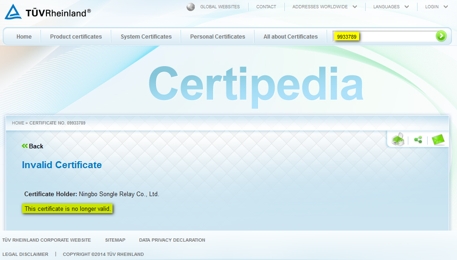Click the globe icon beside Global Websites

(191, 7)
